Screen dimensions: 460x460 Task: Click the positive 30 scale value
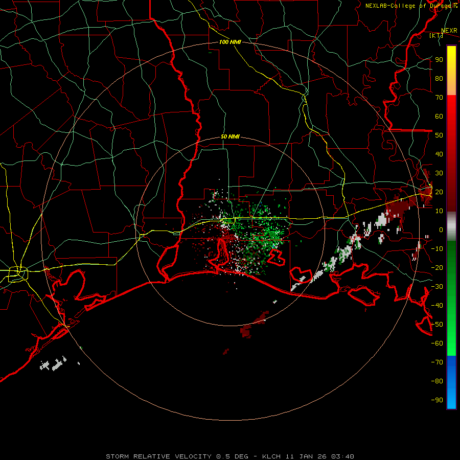pyautogui.click(x=439, y=173)
